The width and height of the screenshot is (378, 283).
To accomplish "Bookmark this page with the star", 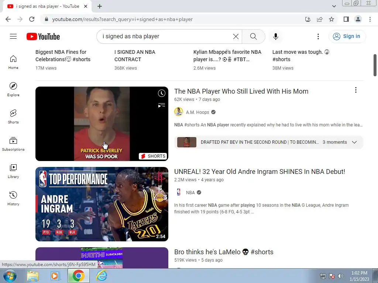I will coord(331,19).
